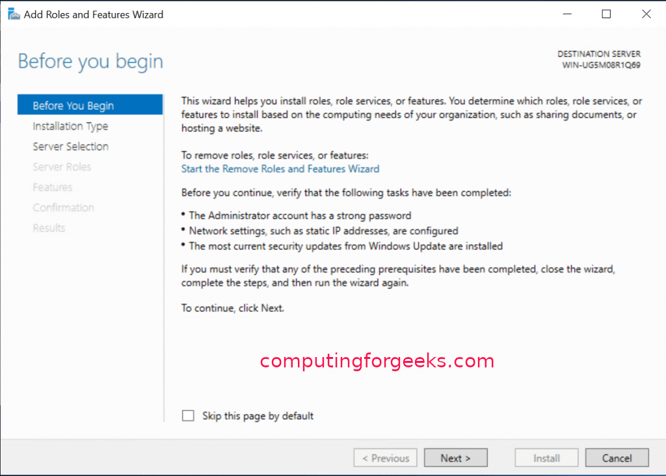Go to Installation Type step
666x476 pixels.
tap(70, 126)
